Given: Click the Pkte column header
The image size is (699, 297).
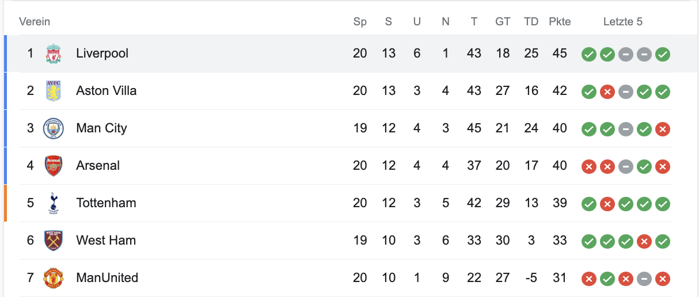Looking at the screenshot, I should [x=560, y=22].
